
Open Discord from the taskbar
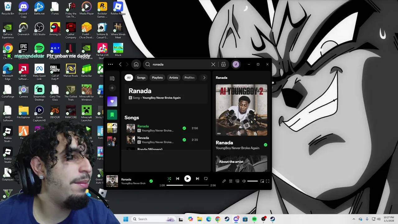(x=236, y=219)
